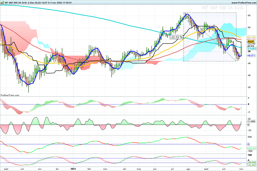Click the -500 scale label
Screen dimensions: 257x171
pos(250,151)
